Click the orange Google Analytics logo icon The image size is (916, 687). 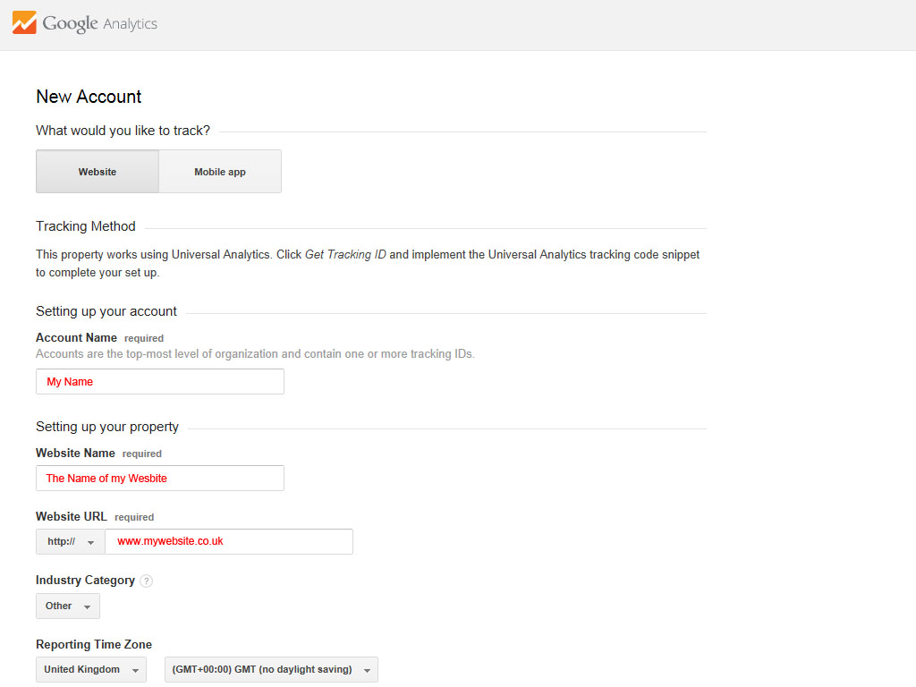(24, 22)
